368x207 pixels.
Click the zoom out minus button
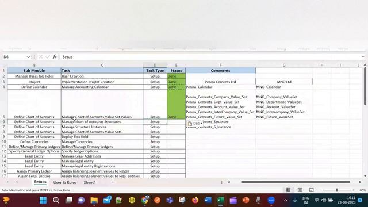tap(320, 190)
